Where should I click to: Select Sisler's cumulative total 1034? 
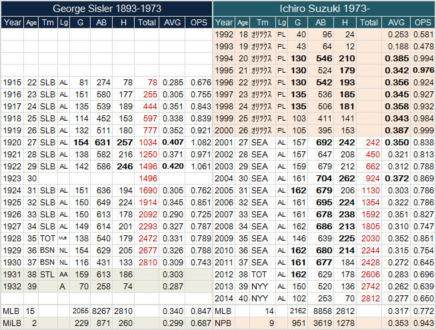point(147,143)
